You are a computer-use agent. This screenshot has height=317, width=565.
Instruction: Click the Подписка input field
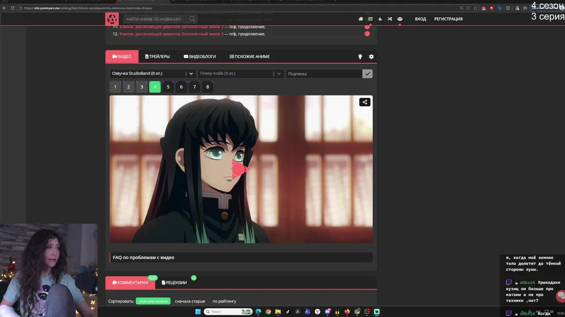[324, 74]
